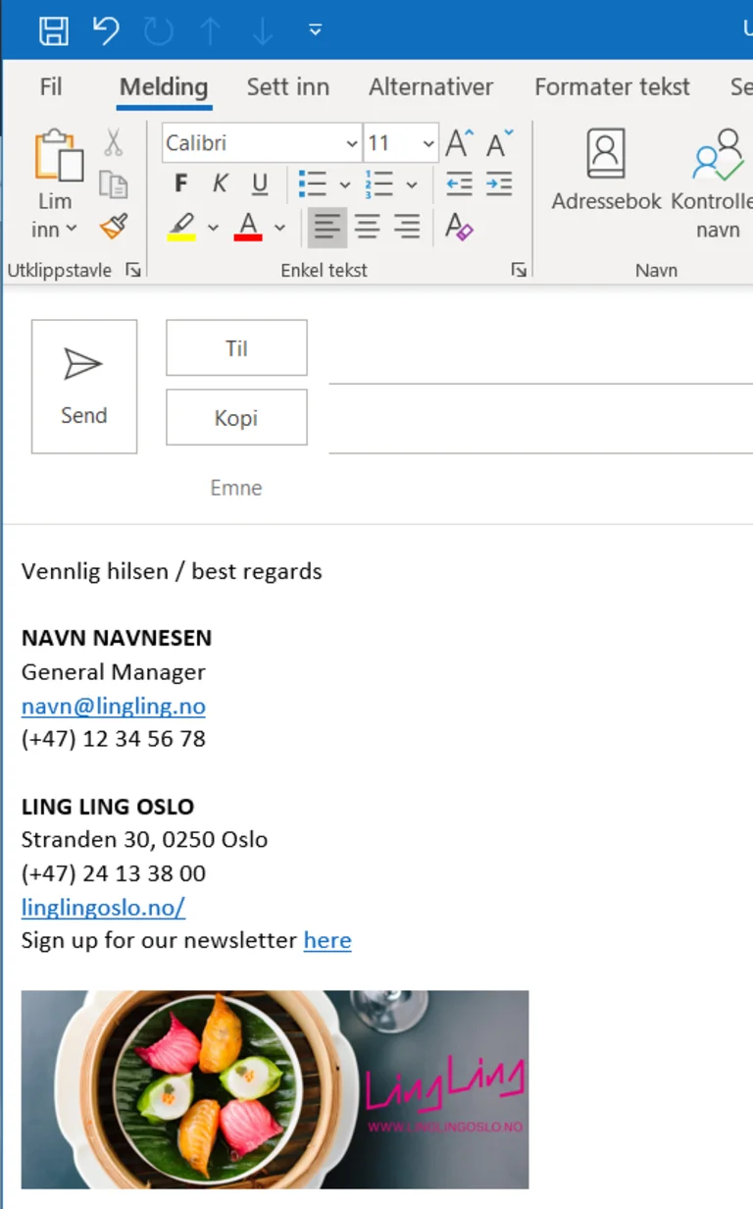Click the Ling Ling dumpling banner image

click(x=275, y=1088)
